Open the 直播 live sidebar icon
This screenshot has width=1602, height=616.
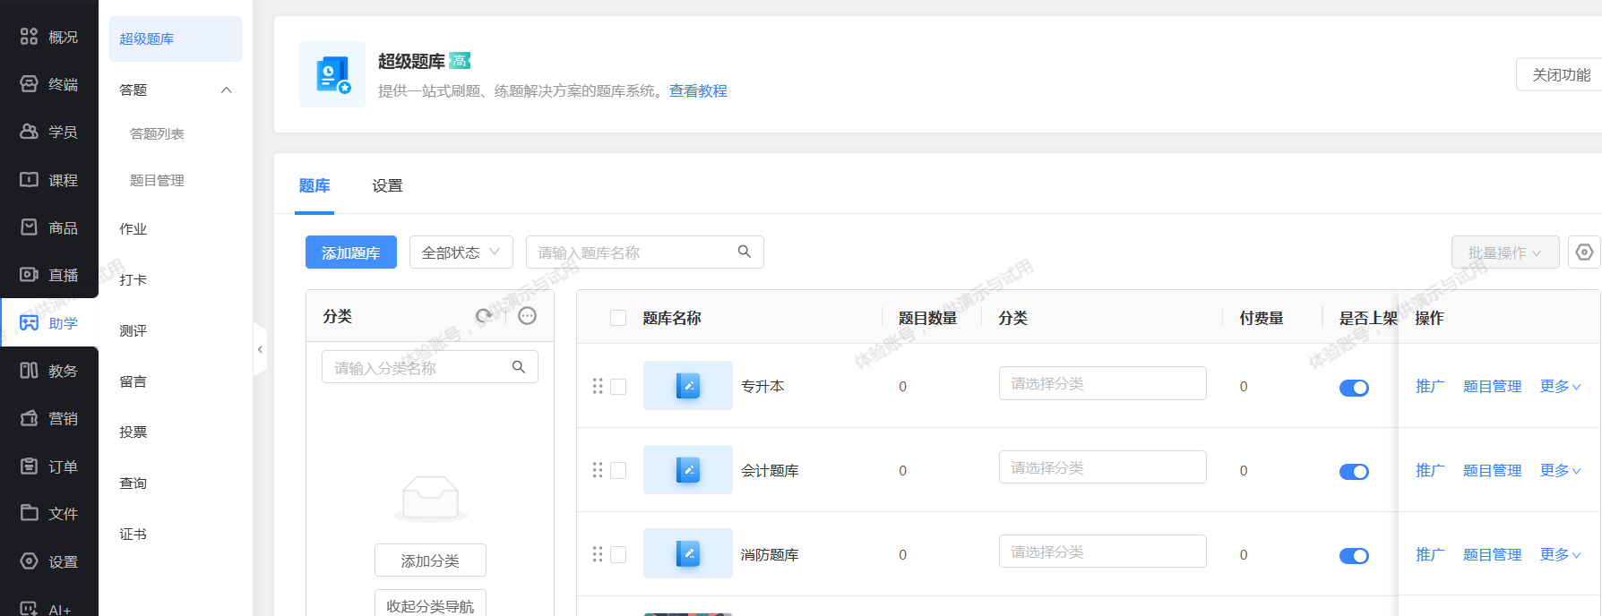coord(30,275)
